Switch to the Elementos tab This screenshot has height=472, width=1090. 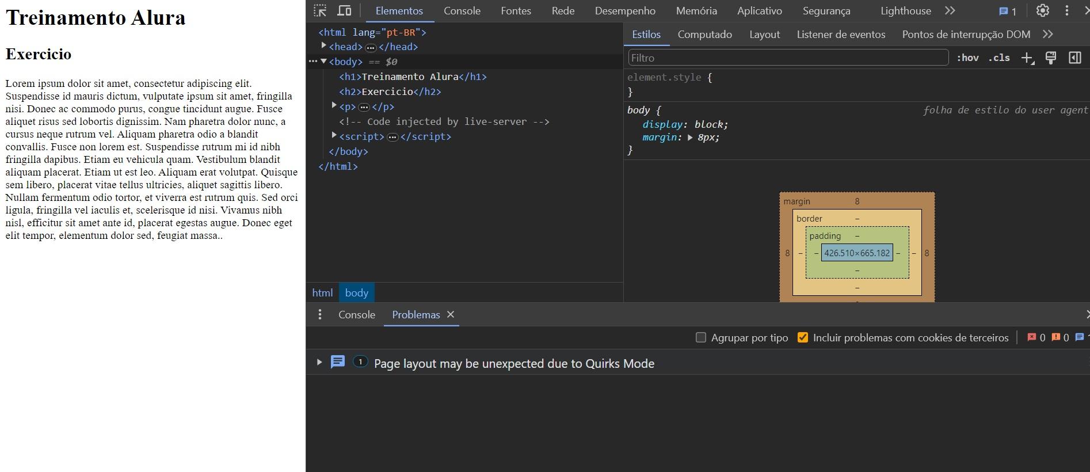[x=399, y=11]
